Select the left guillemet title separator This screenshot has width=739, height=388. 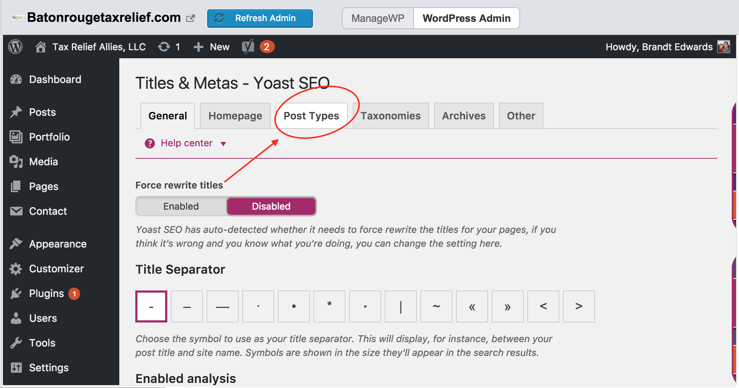[472, 306]
